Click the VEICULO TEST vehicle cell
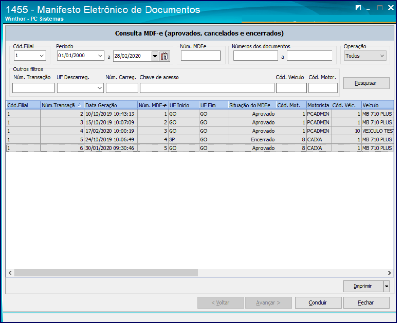This screenshot has height=323, width=397. tap(378, 131)
